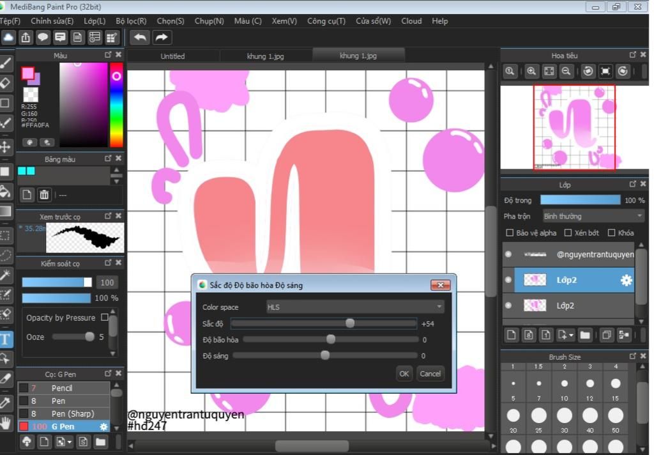Enable the Xén bớt checkbox
The width and height of the screenshot is (654, 455).
click(x=568, y=233)
